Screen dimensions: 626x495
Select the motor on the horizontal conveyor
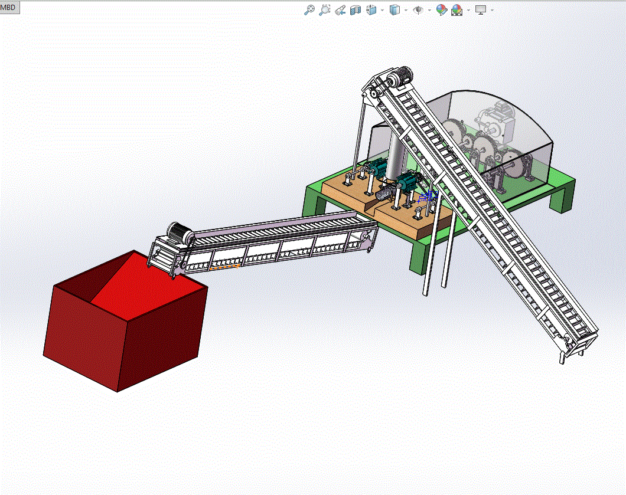point(181,233)
